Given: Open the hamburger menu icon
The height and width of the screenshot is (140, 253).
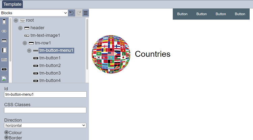Looking at the screenshot, I should [x=86, y=13].
